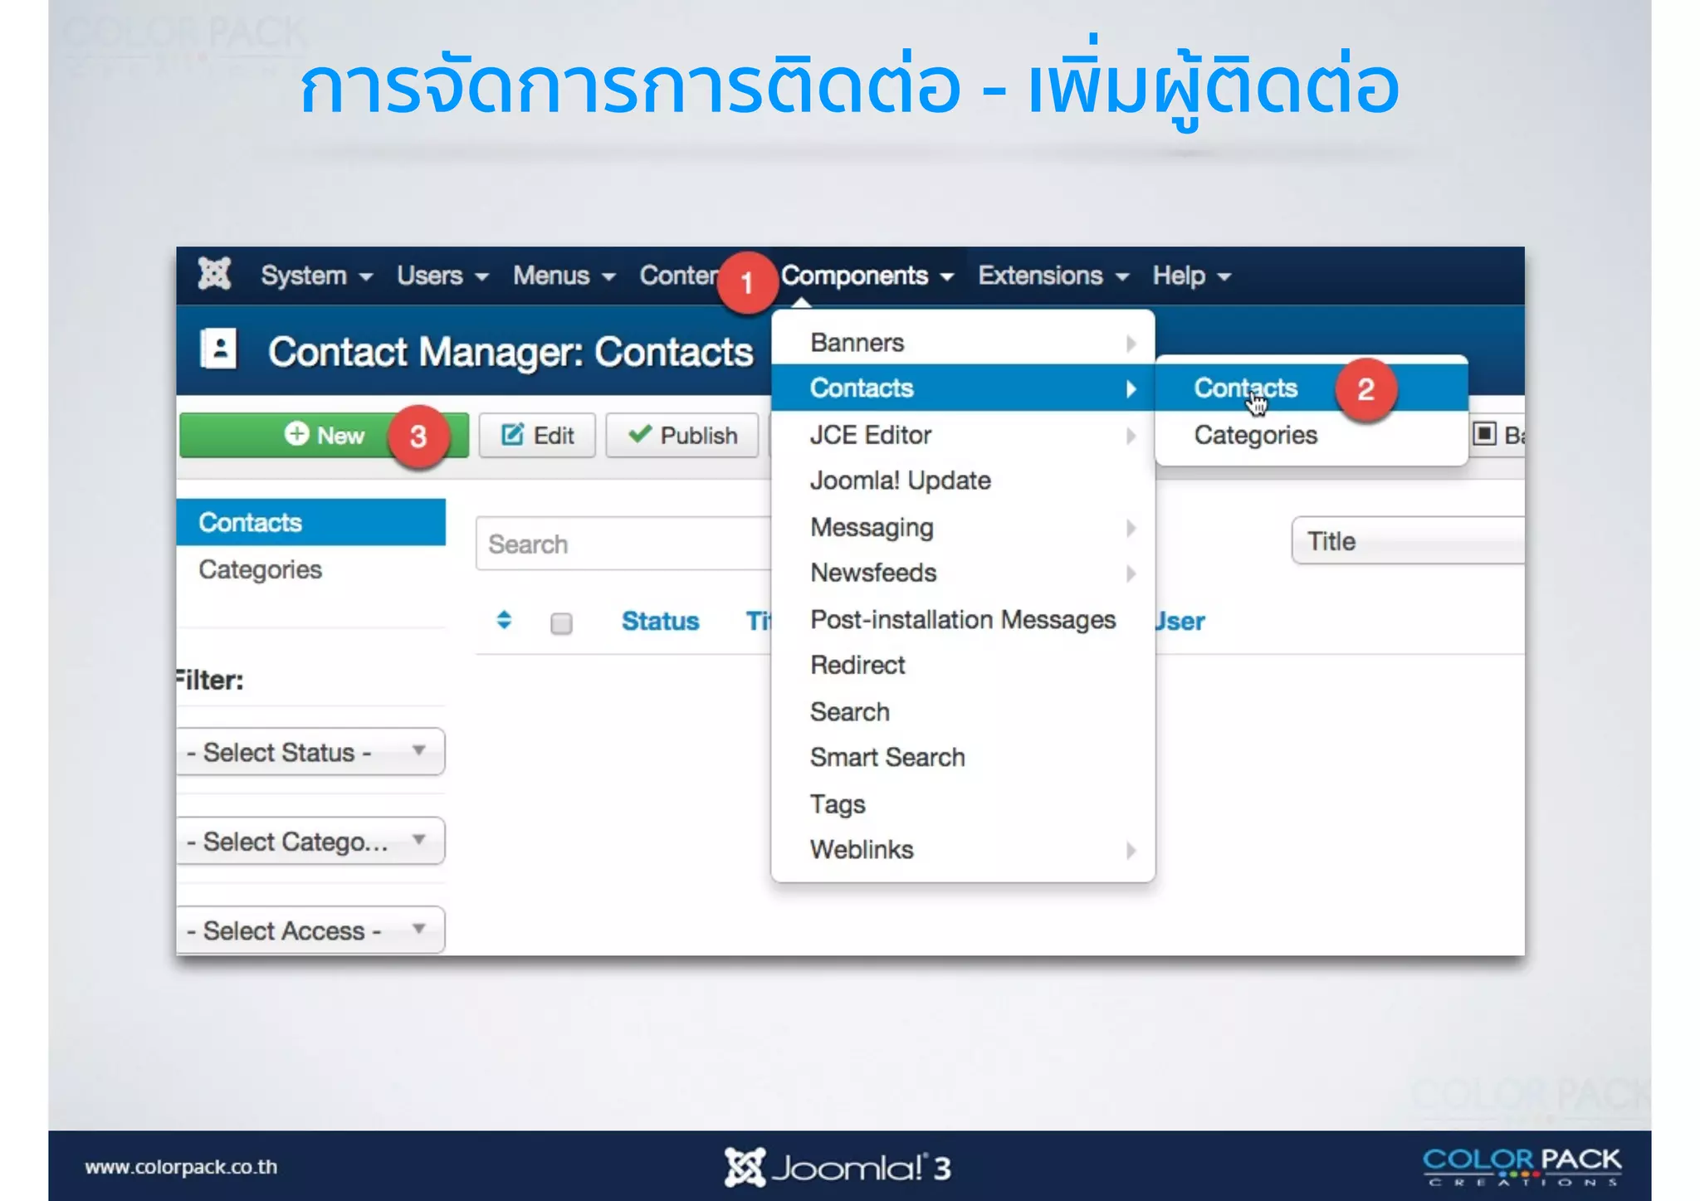Open Post-installation Messages
This screenshot has height=1201, width=1700.
(x=963, y=619)
